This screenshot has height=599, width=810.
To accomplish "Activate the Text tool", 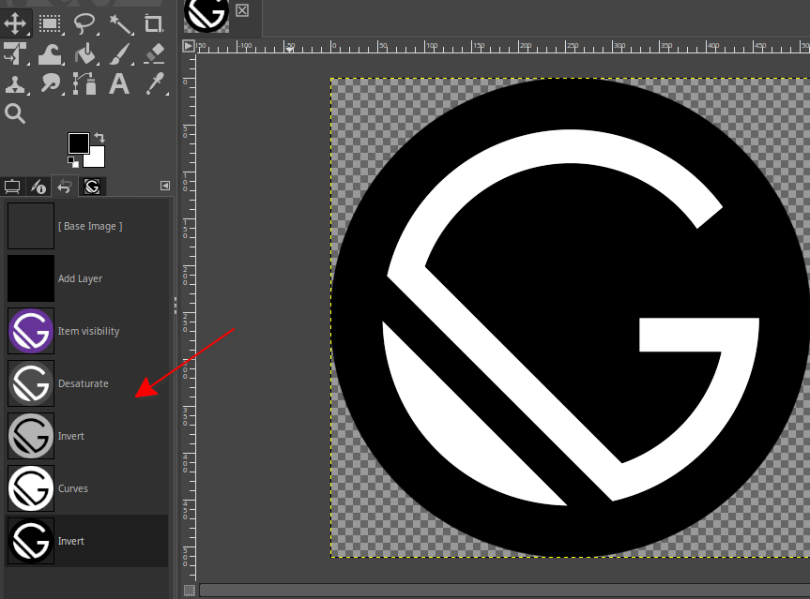I will coord(119,84).
